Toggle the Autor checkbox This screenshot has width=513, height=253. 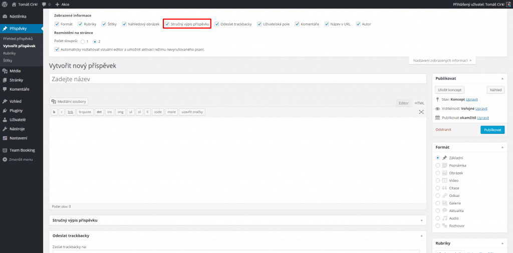click(x=358, y=24)
